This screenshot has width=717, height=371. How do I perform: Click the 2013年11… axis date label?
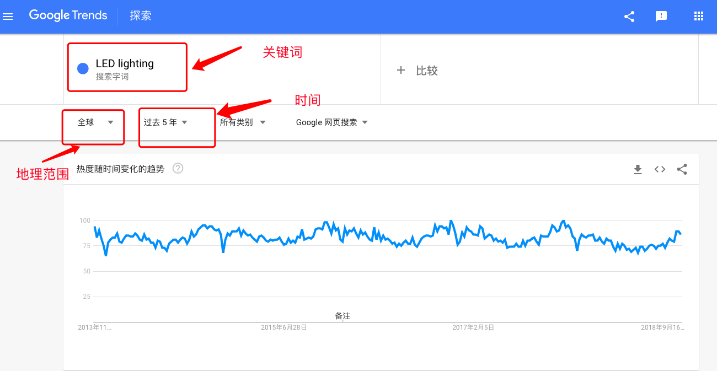(94, 327)
